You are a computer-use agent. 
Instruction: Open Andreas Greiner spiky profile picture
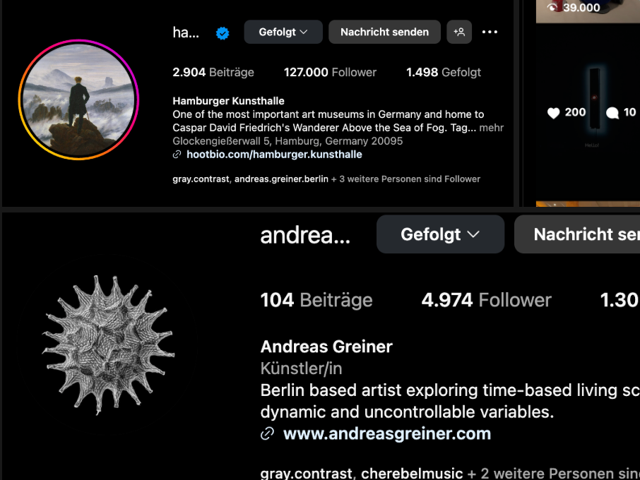(108, 345)
